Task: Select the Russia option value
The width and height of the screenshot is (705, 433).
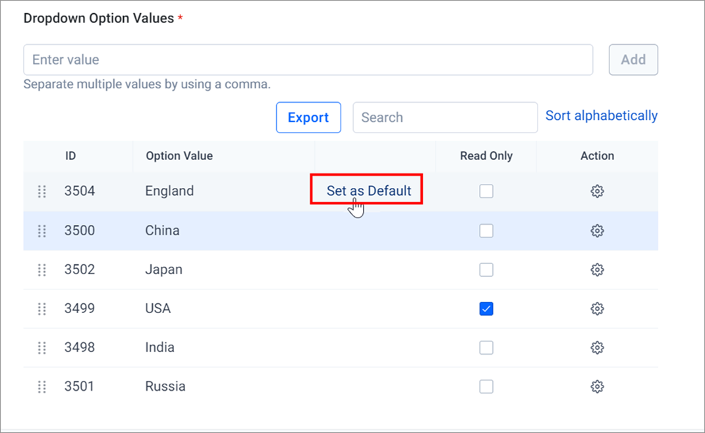Action: pos(165,387)
